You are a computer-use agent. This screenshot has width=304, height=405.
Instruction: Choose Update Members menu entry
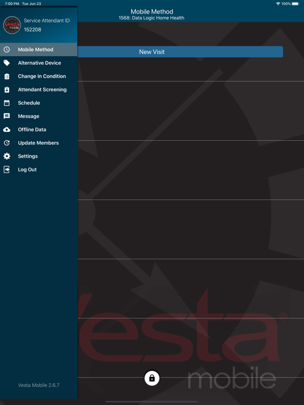[x=39, y=143]
